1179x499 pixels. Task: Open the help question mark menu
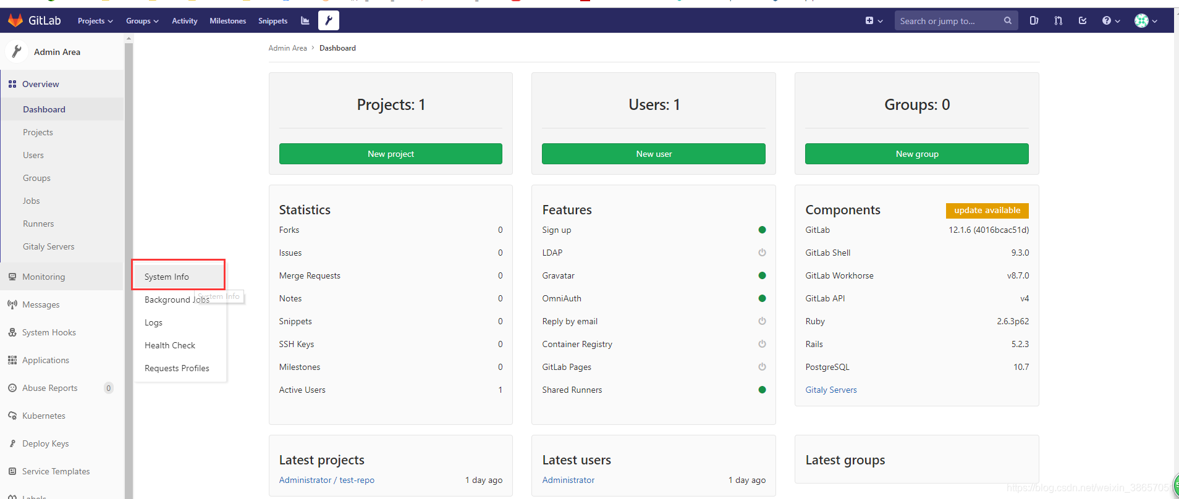pos(1111,20)
